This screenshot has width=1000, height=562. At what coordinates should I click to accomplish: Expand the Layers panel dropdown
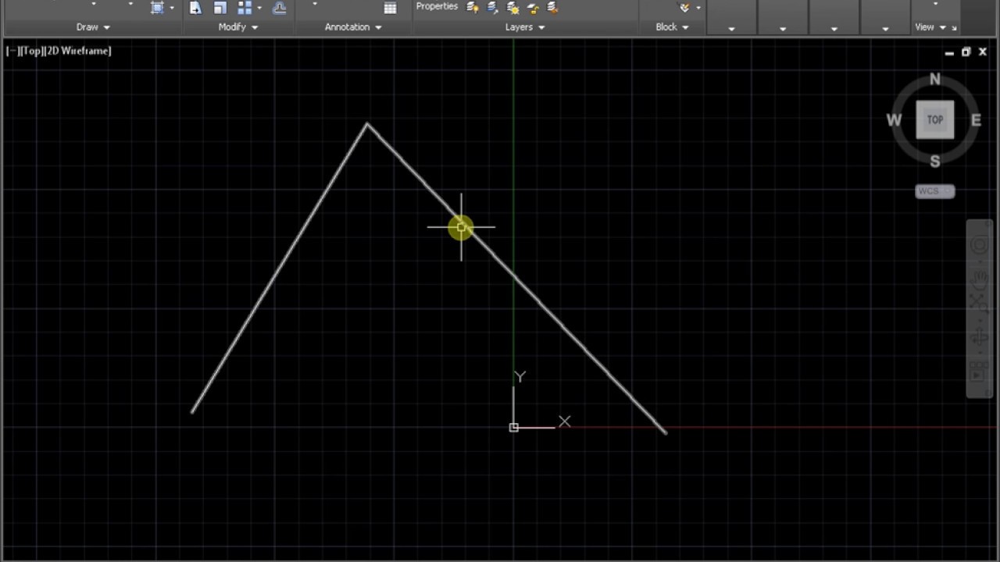(x=525, y=27)
